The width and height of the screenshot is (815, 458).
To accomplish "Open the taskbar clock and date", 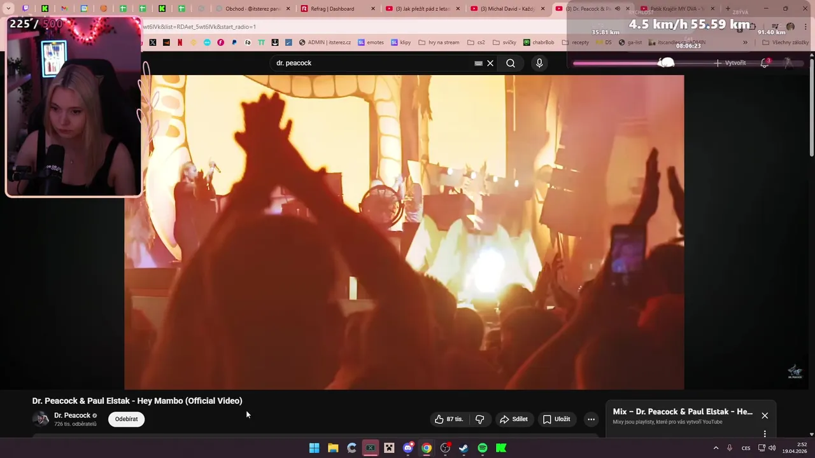I will [x=795, y=448].
